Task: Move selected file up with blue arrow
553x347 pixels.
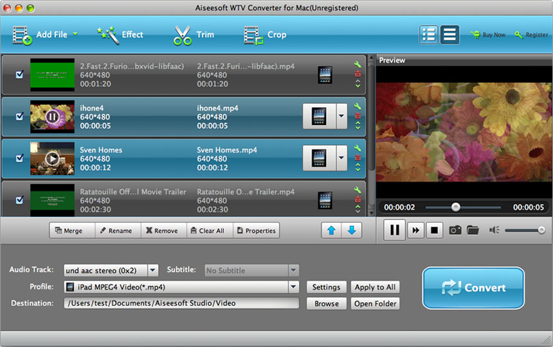Action: pos(331,230)
